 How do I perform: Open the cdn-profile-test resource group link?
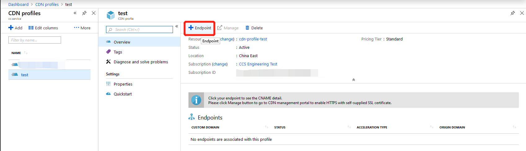253,39
